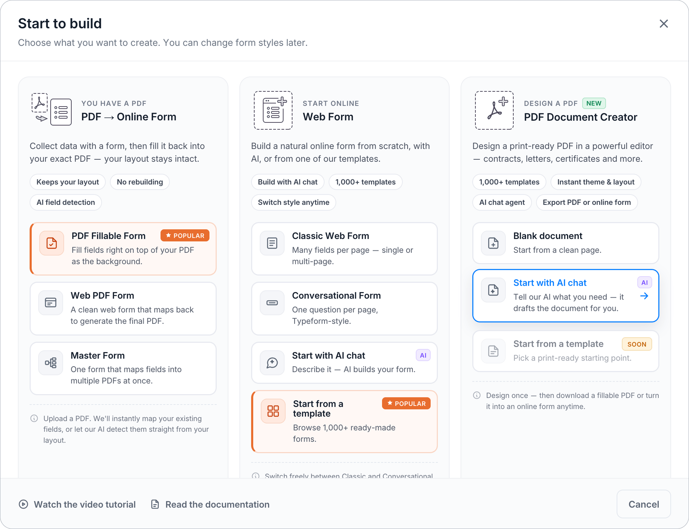Choose the Classic Web Form option
Viewport: 689px width, 529px height.
point(344,249)
